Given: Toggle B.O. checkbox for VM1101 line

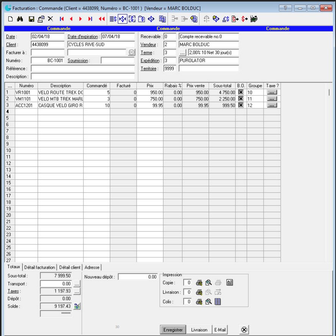Looking at the screenshot, I should [241, 98].
